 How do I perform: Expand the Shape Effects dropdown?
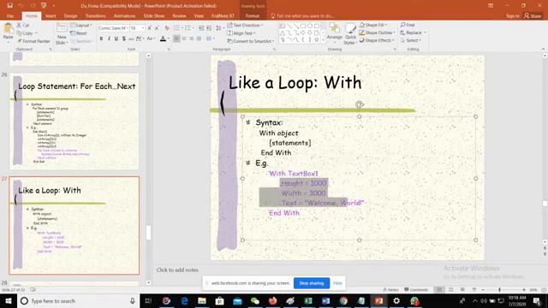[x=377, y=40]
